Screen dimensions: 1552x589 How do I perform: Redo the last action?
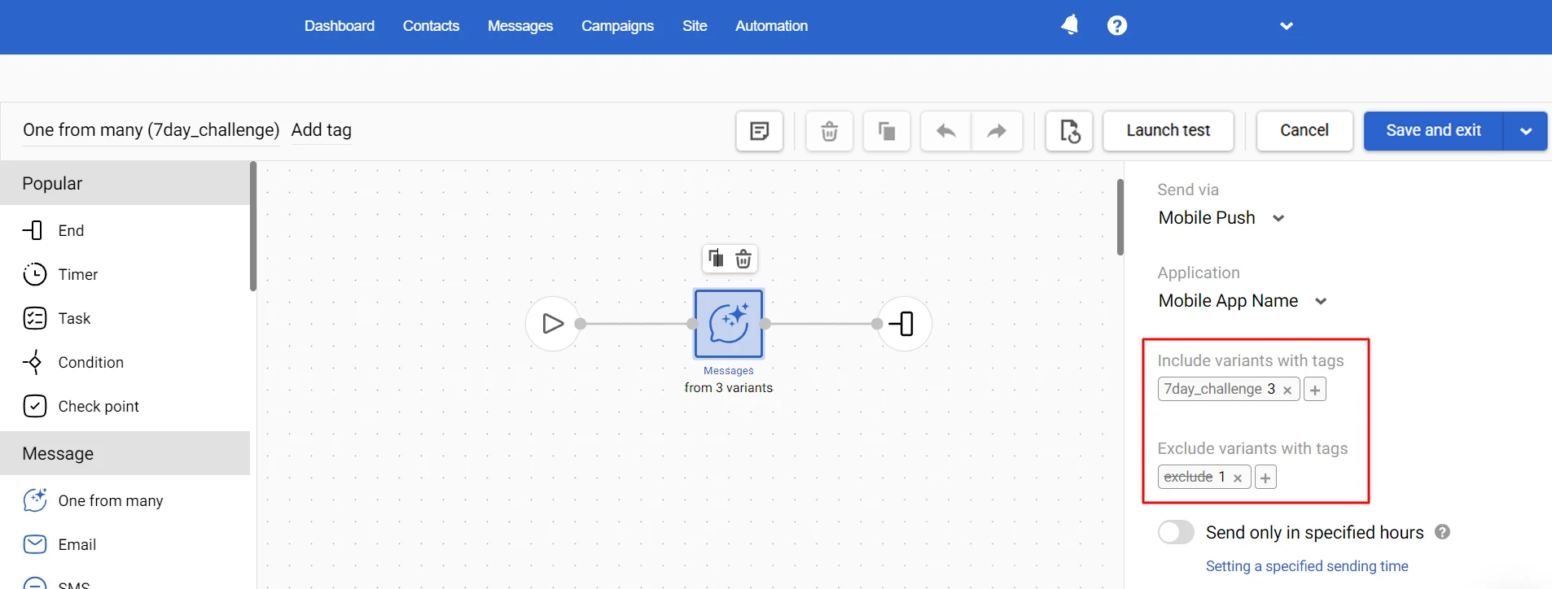[x=997, y=131]
